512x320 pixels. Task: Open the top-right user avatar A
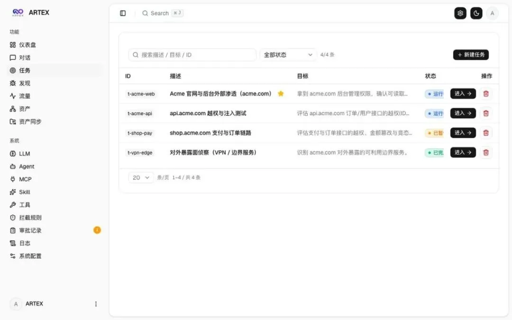pyautogui.click(x=492, y=13)
